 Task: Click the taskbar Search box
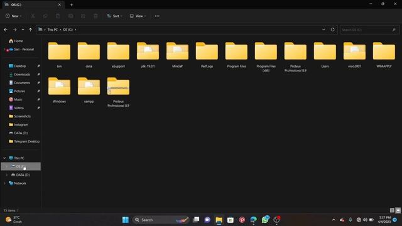click(161, 220)
